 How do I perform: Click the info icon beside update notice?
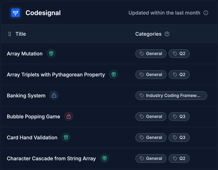(206, 13)
